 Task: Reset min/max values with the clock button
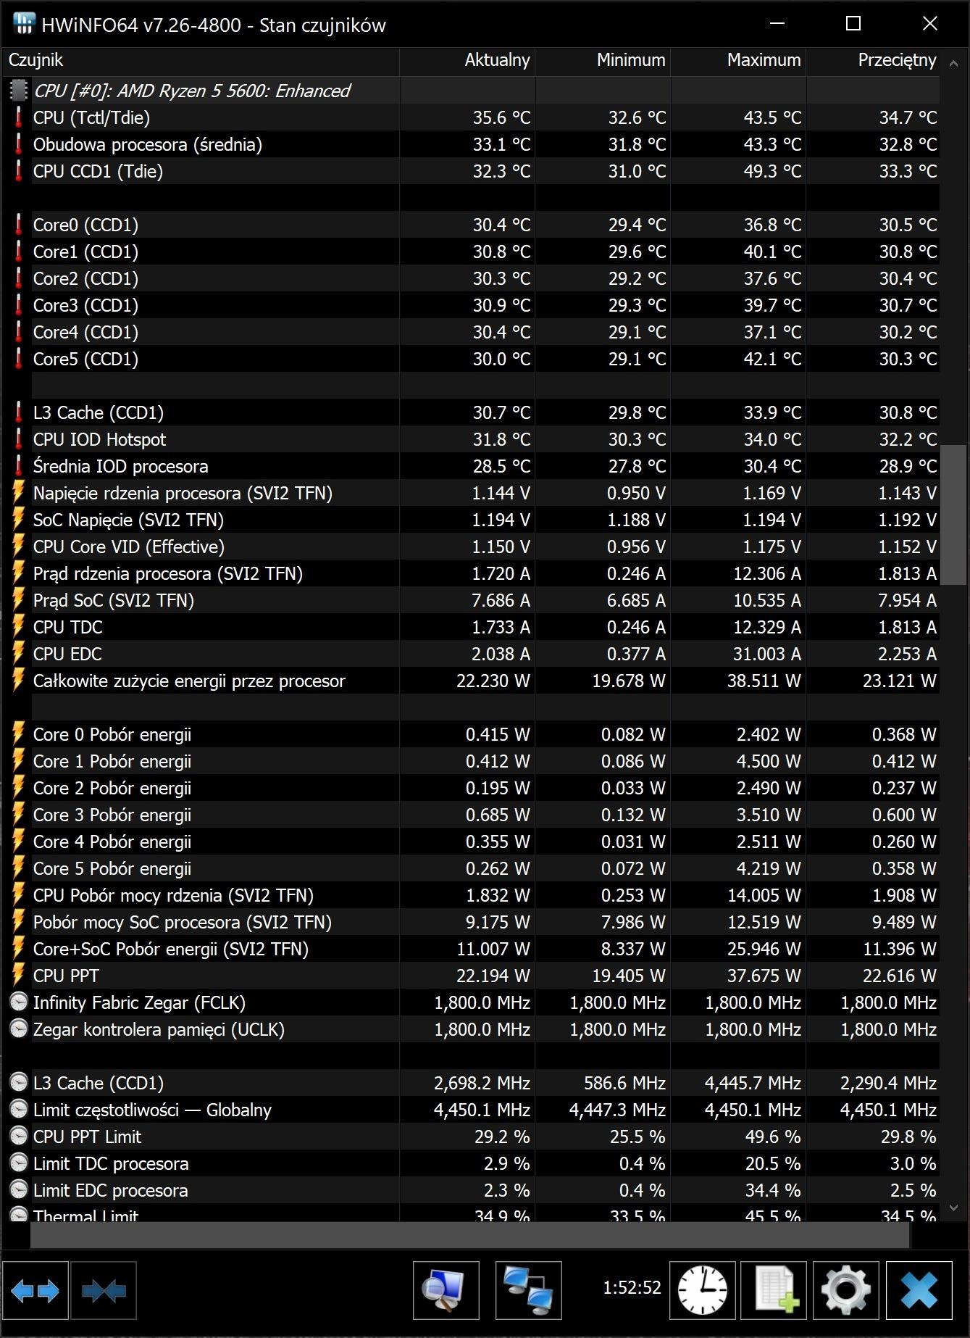pos(703,1291)
